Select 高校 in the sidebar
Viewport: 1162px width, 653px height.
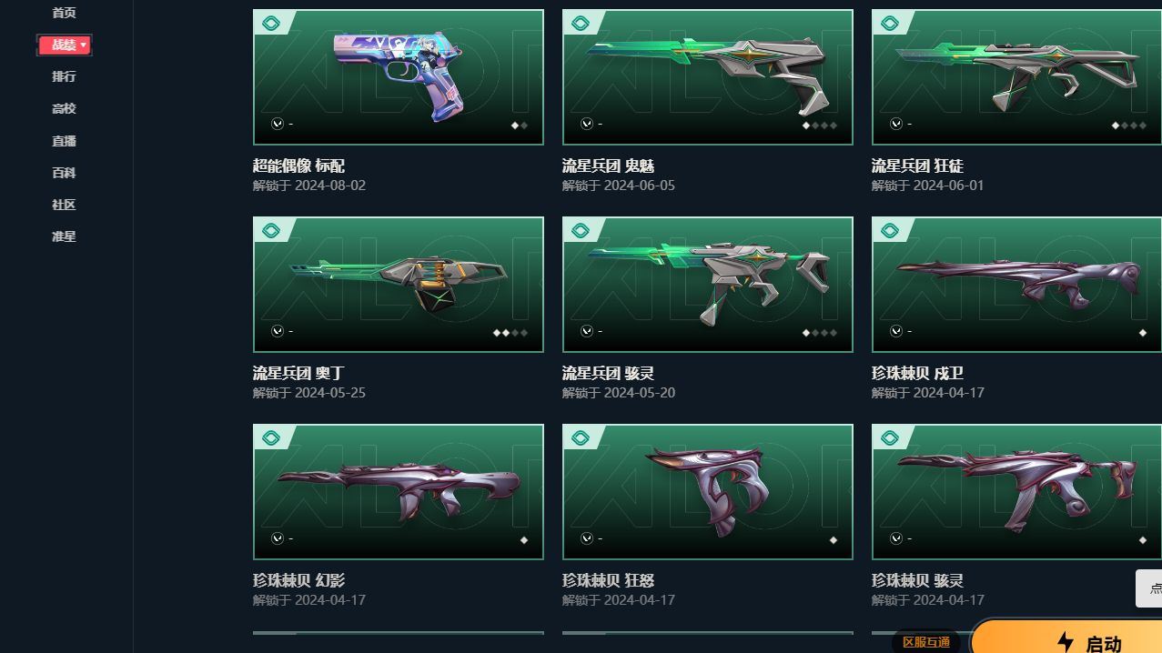(64, 108)
